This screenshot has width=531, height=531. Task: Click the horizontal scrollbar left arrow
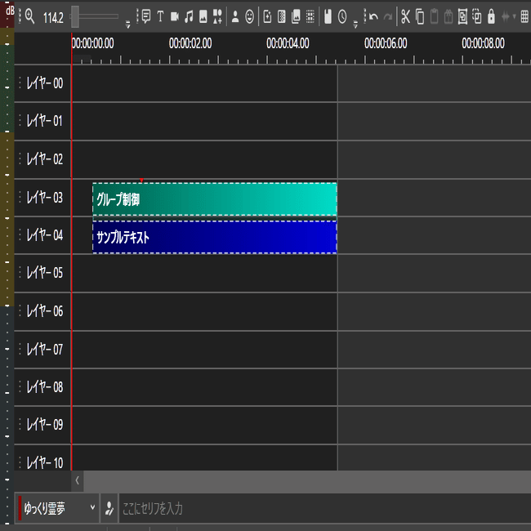78,480
